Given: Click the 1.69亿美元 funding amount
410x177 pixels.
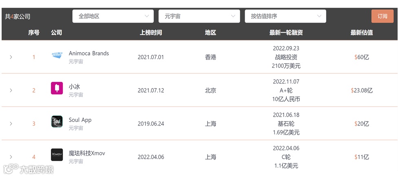Looking at the screenshot, I should (x=286, y=132).
